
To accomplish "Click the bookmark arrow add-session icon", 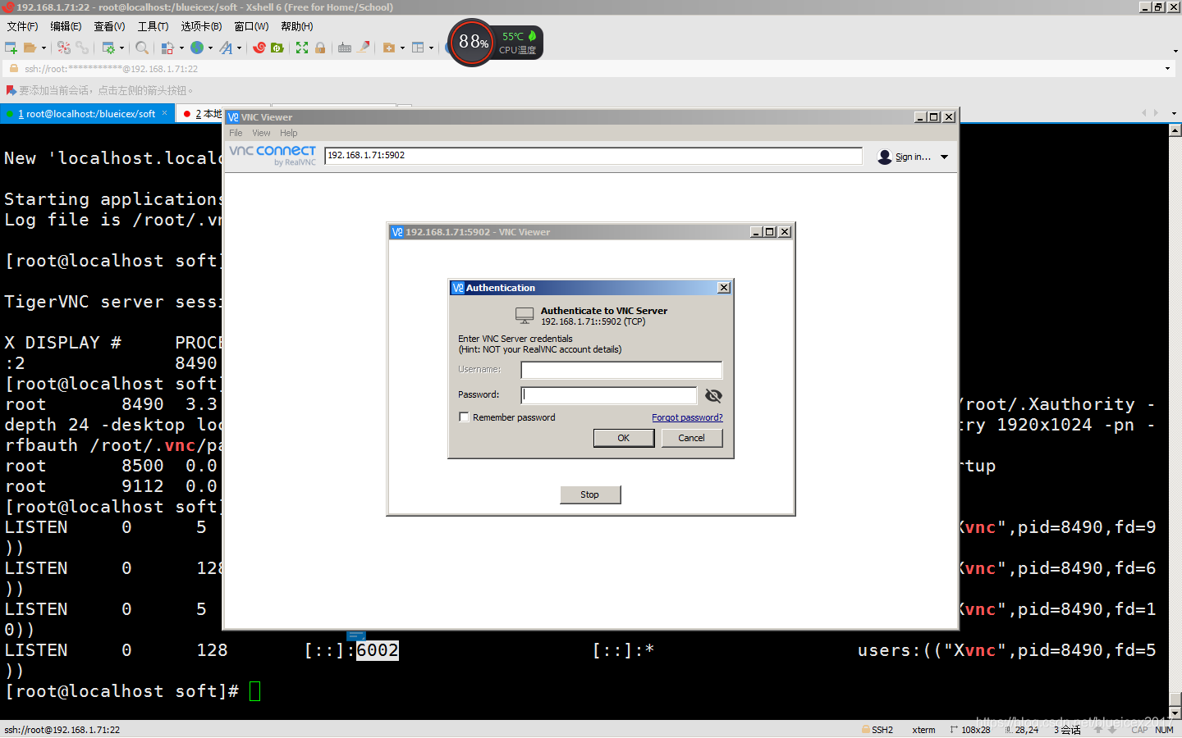I will click(11, 90).
